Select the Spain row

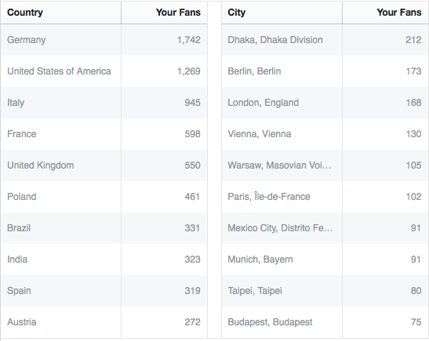coord(104,291)
